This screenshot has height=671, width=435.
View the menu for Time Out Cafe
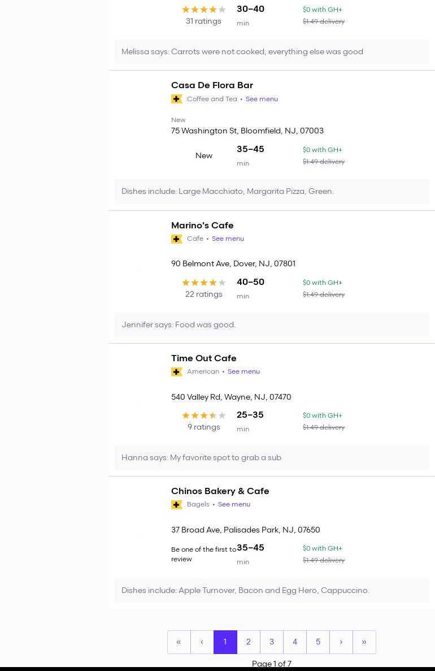(x=243, y=371)
